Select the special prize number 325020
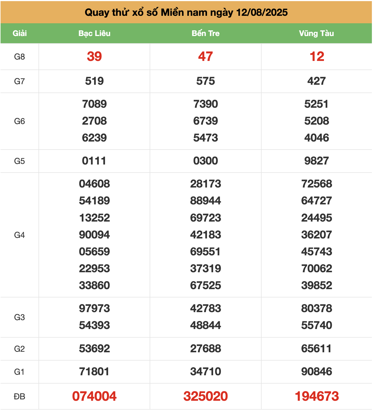373x411 pixels. (206, 396)
